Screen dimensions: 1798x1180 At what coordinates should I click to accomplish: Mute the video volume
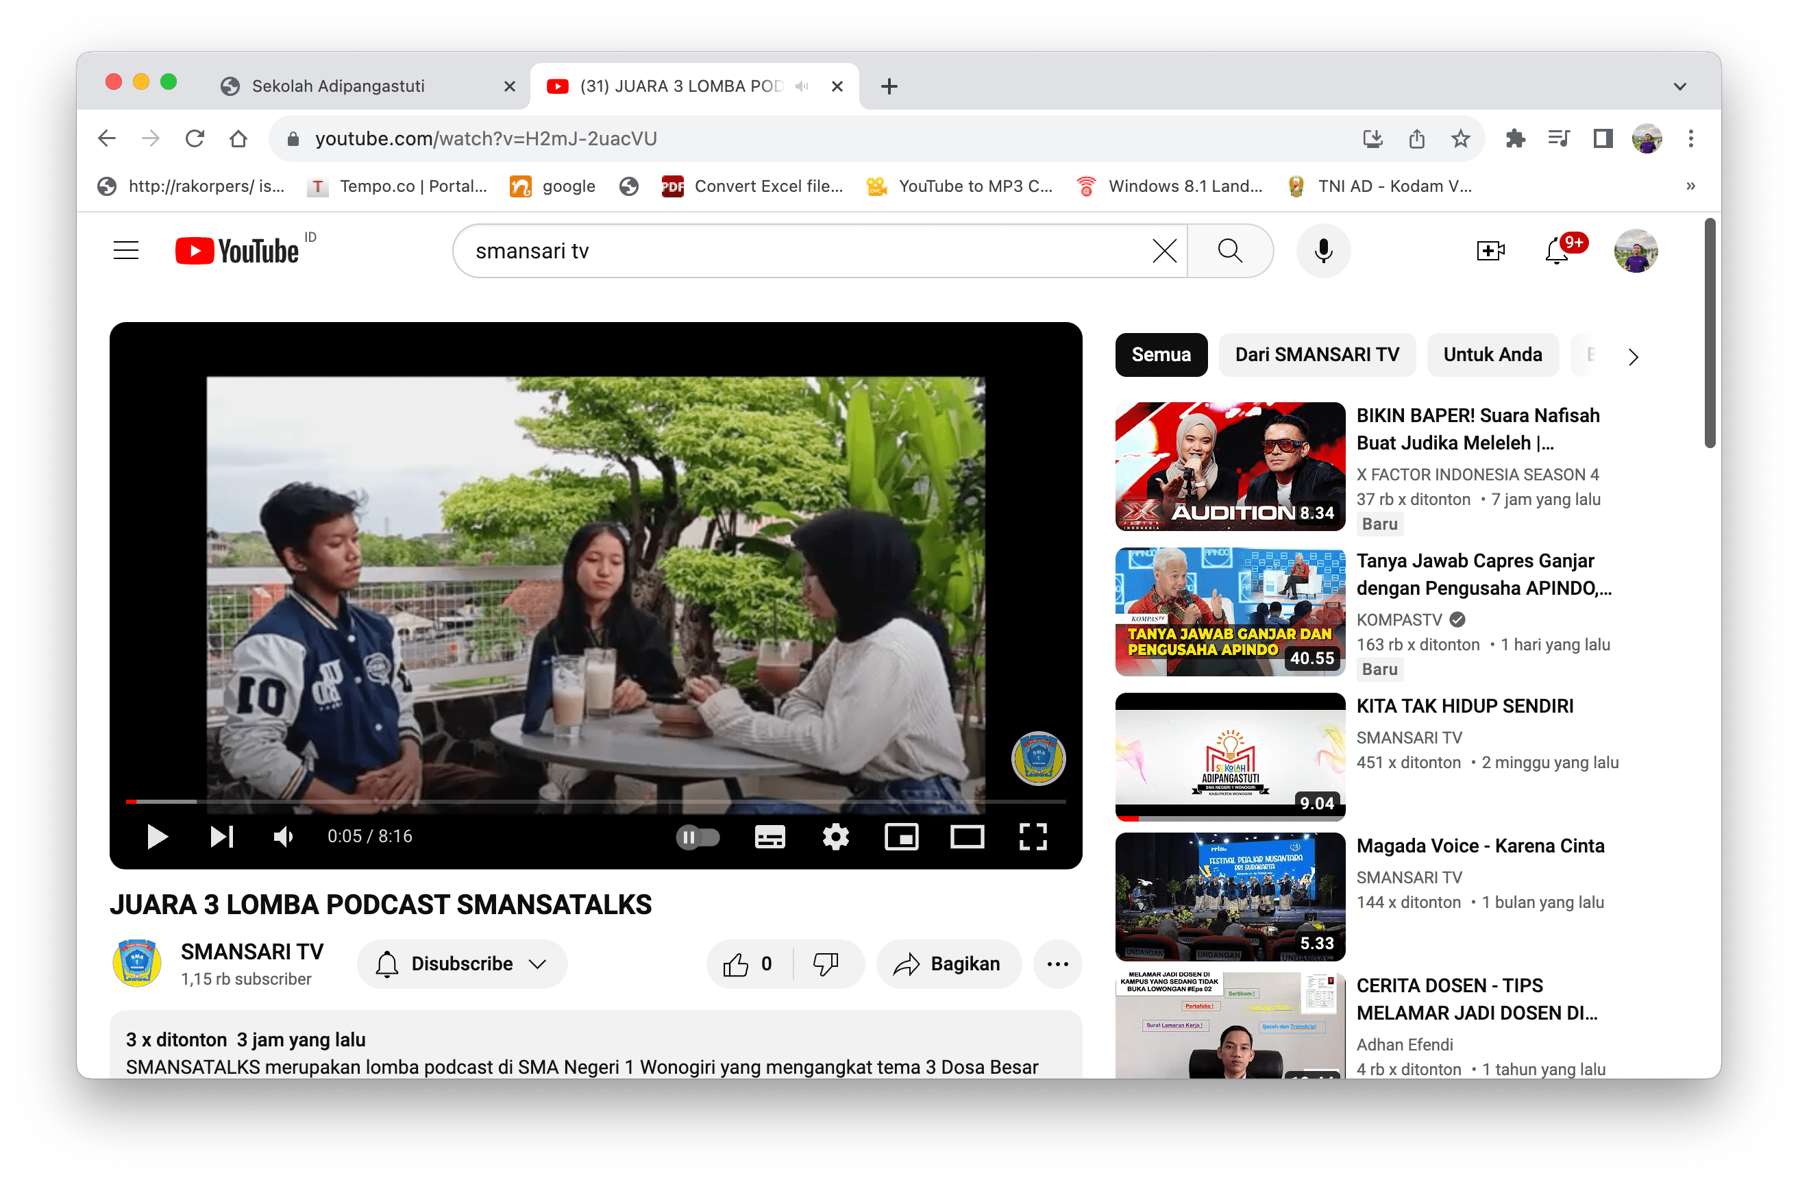coord(283,837)
